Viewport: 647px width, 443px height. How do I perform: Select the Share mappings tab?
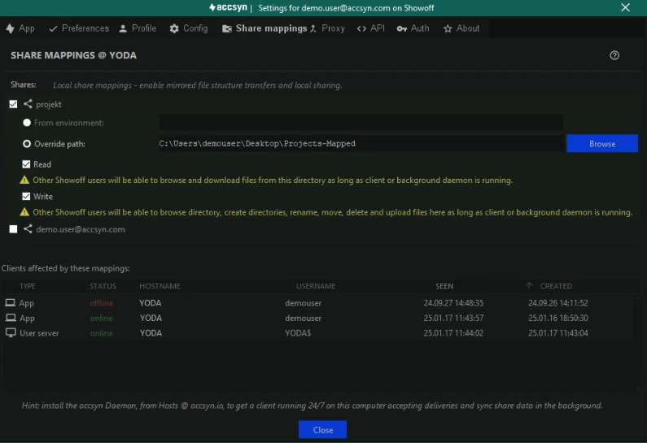click(264, 28)
